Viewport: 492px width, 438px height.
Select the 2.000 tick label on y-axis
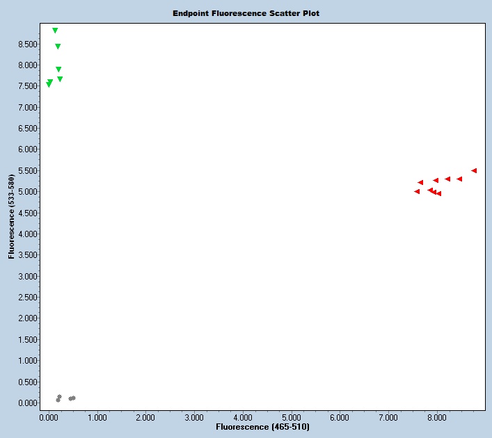(x=27, y=318)
